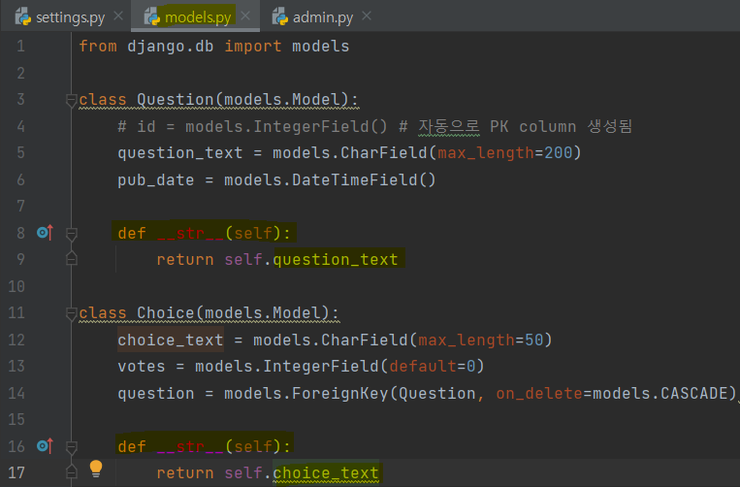The height and width of the screenshot is (487, 740).
Task: Click the 'IntegerField()' comment text on line 4
Action: (320, 126)
